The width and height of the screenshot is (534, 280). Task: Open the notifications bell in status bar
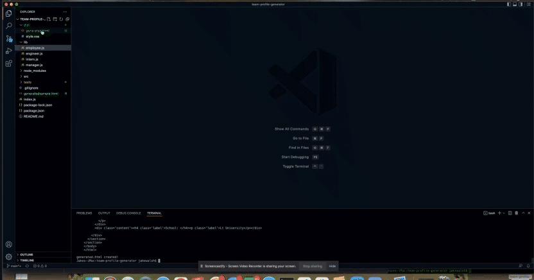[x=528, y=266]
